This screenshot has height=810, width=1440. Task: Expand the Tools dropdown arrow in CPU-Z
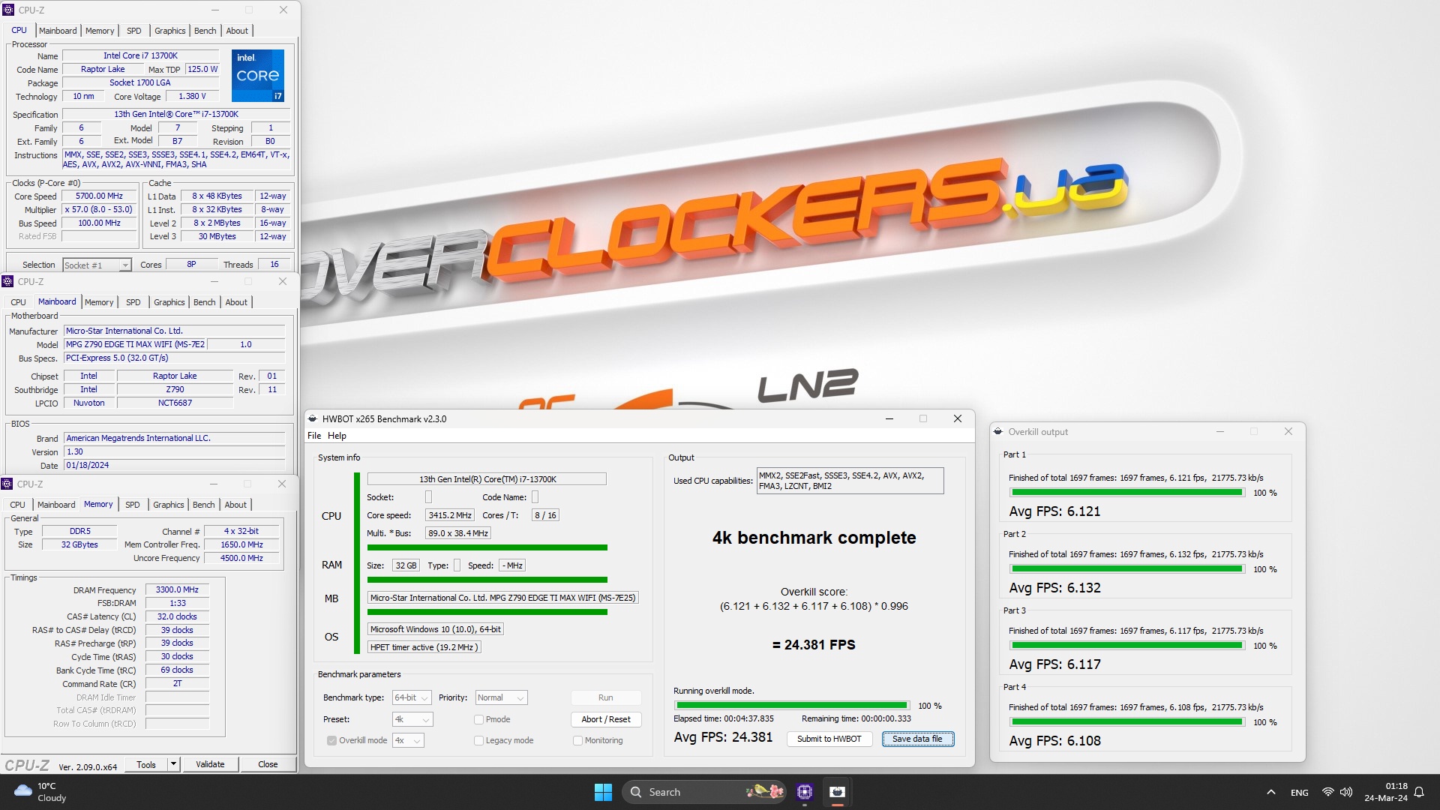[x=173, y=764]
